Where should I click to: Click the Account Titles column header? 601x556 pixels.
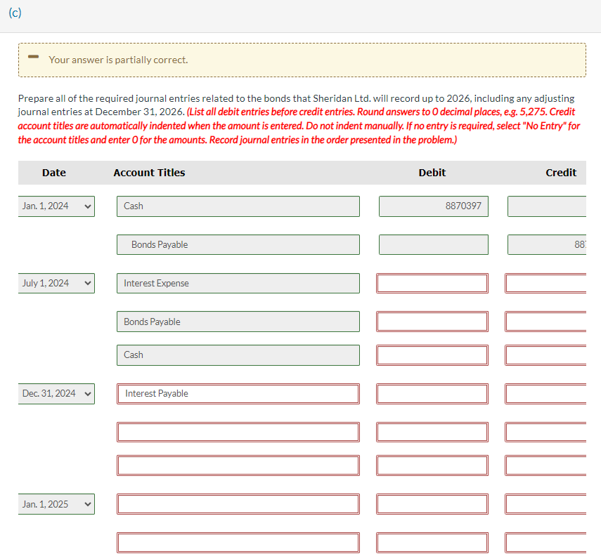(x=149, y=173)
